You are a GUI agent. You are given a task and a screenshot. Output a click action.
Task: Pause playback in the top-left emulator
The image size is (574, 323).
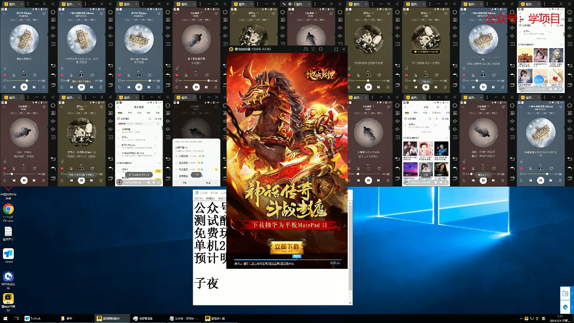pyautogui.click(x=24, y=87)
